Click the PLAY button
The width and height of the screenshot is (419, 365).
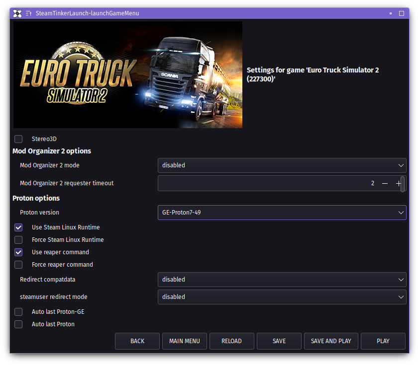tap(383, 341)
